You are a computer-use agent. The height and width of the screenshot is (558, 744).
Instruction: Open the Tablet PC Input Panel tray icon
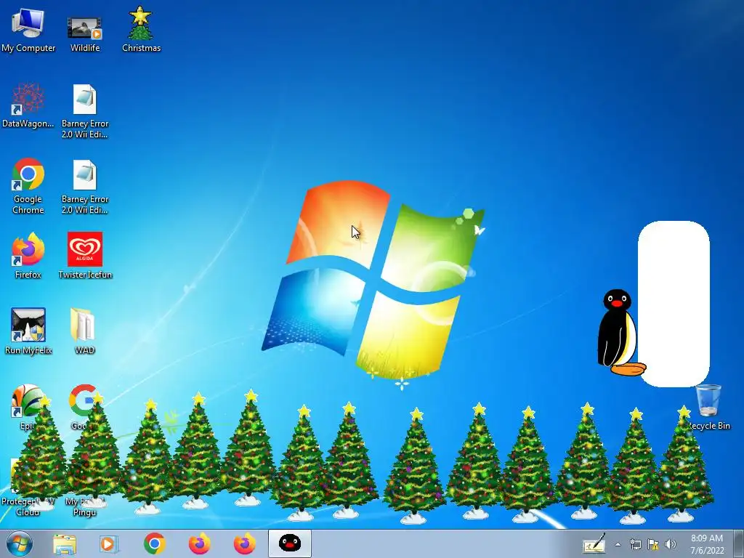[594, 543]
